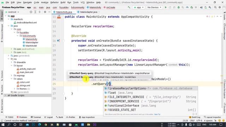Hide the project tool window
The image size is (226, 127).
(x=49, y=12)
